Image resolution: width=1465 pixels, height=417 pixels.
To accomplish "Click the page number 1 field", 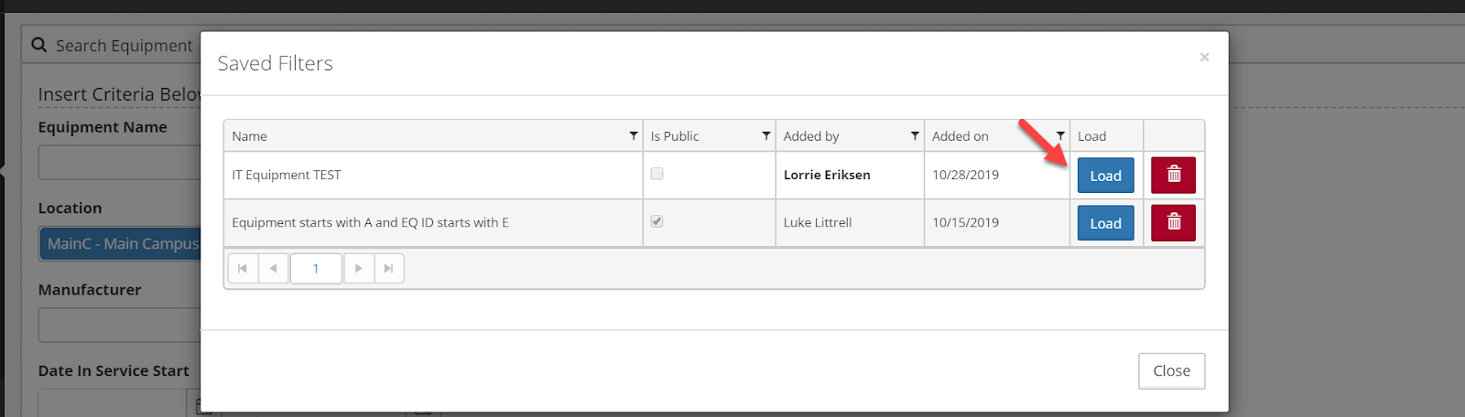I will tap(316, 269).
